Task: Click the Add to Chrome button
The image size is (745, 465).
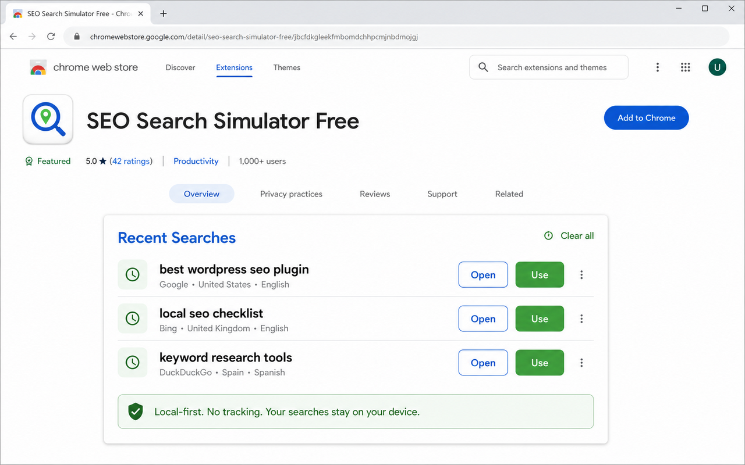Action: click(647, 118)
